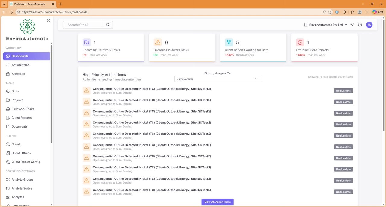Click the truck icon on Upcoming Fieldwork Tasks
386x207 pixels.
tap(87, 42)
